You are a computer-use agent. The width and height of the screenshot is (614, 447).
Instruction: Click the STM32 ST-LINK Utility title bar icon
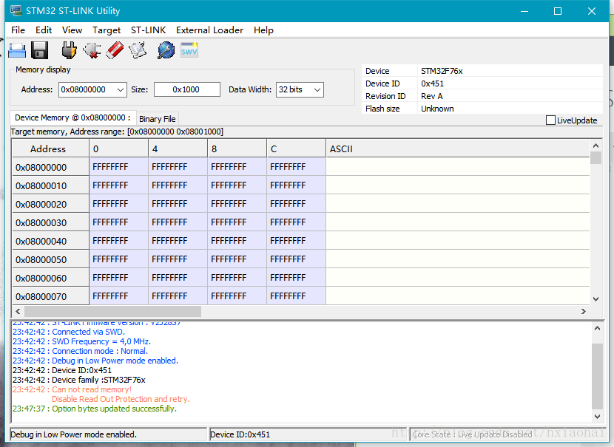pos(16,10)
